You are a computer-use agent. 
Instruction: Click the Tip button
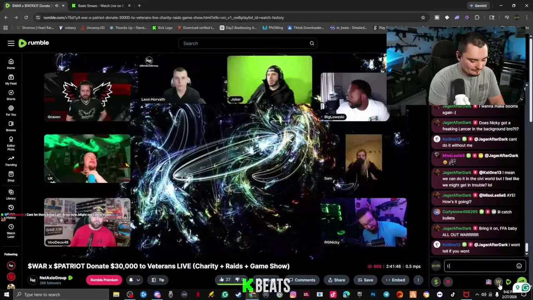click(x=158, y=280)
